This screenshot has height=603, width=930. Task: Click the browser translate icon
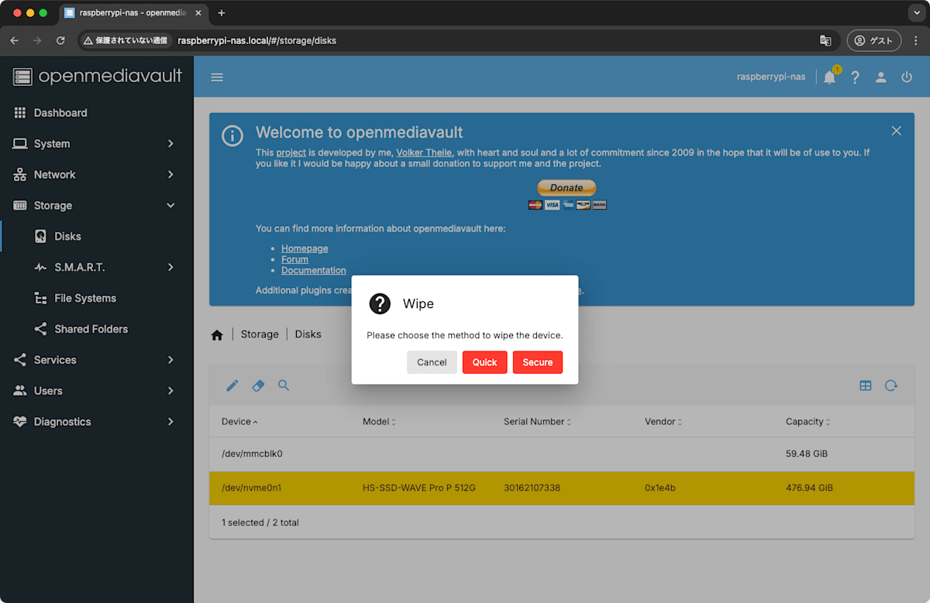(825, 40)
